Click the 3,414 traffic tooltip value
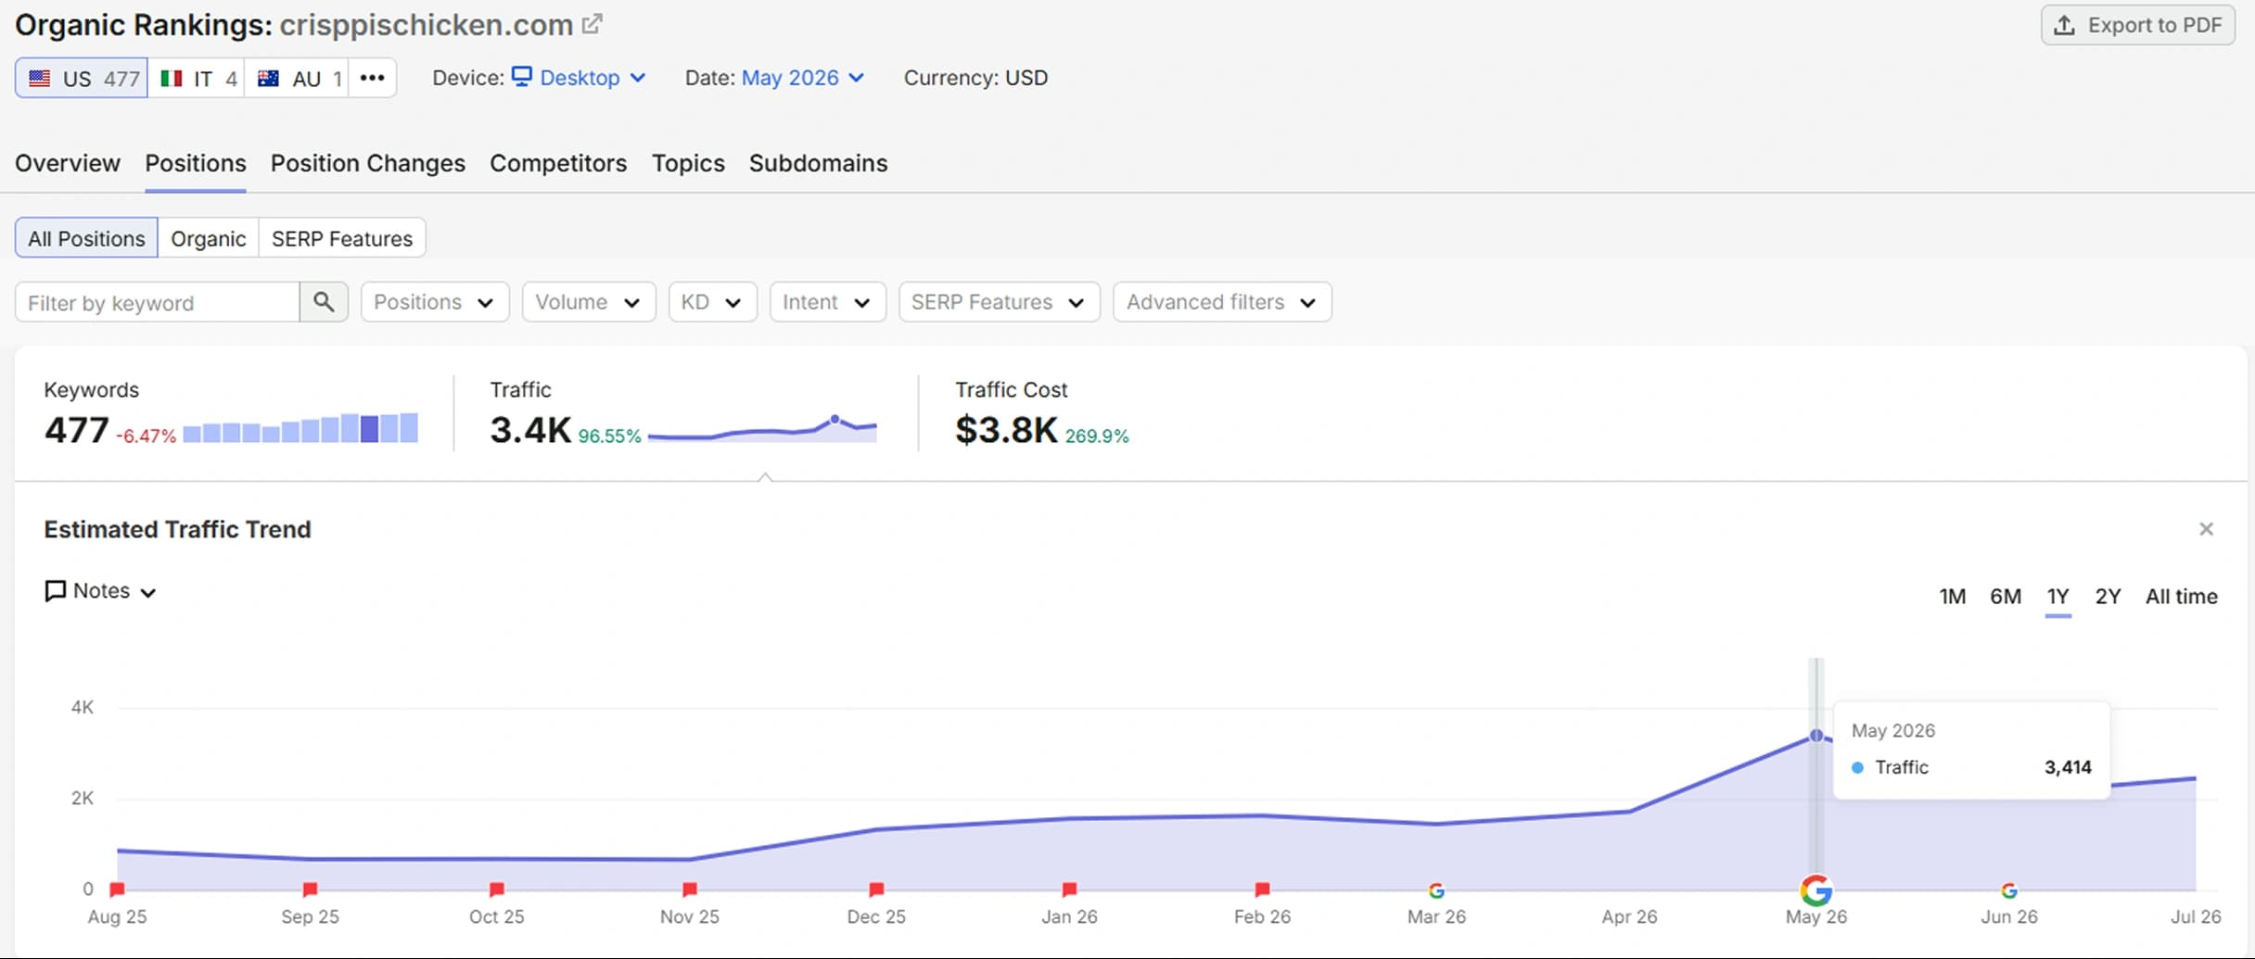The height and width of the screenshot is (959, 2255). 2068,767
